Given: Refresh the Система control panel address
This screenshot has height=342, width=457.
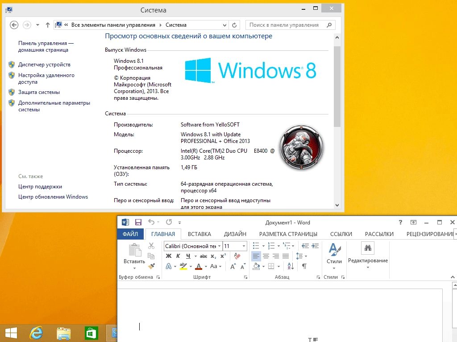Looking at the screenshot, I should tap(234, 25).
